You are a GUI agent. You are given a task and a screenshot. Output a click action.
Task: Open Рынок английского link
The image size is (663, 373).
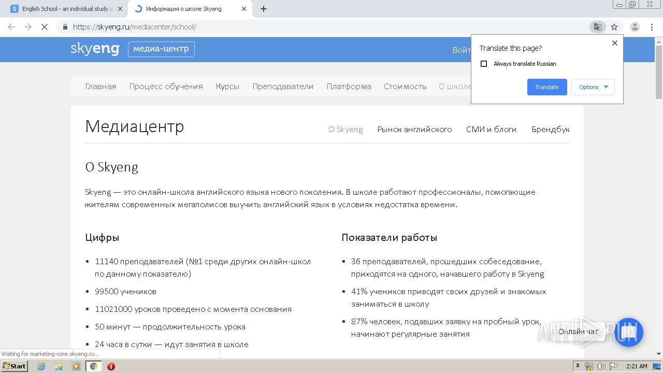coord(414,130)
